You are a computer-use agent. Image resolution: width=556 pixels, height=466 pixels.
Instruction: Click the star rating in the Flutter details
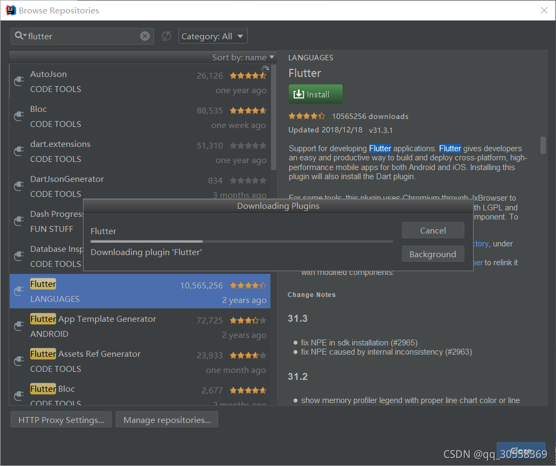[307, 116]
